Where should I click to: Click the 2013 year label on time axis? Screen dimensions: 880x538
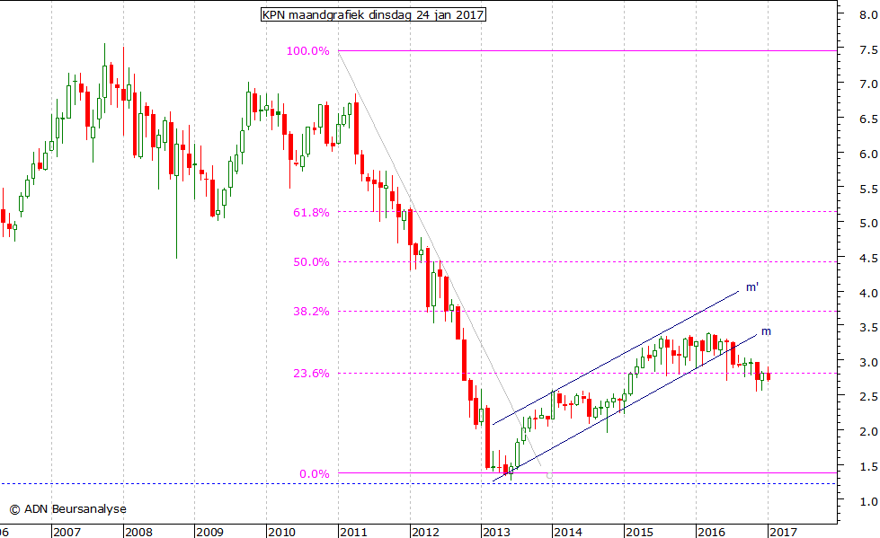(497, 532)
